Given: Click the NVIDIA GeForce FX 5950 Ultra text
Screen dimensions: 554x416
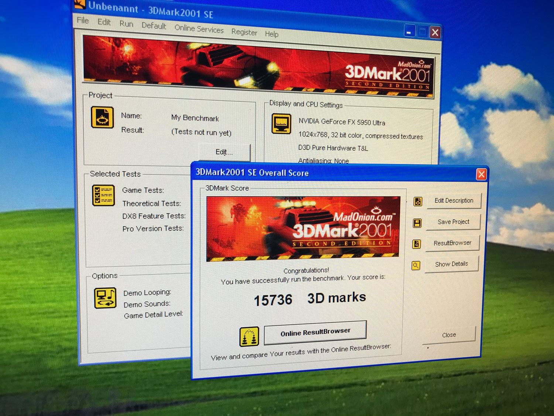Looking at the screenshot, I should (342, 122).
